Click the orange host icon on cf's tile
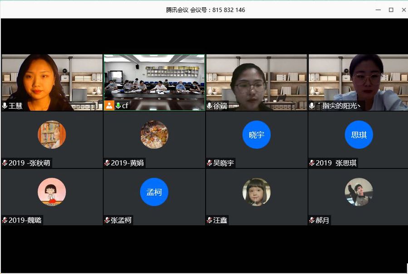The image size is (408, 274). pyautogui.click(x=109, y=106)
